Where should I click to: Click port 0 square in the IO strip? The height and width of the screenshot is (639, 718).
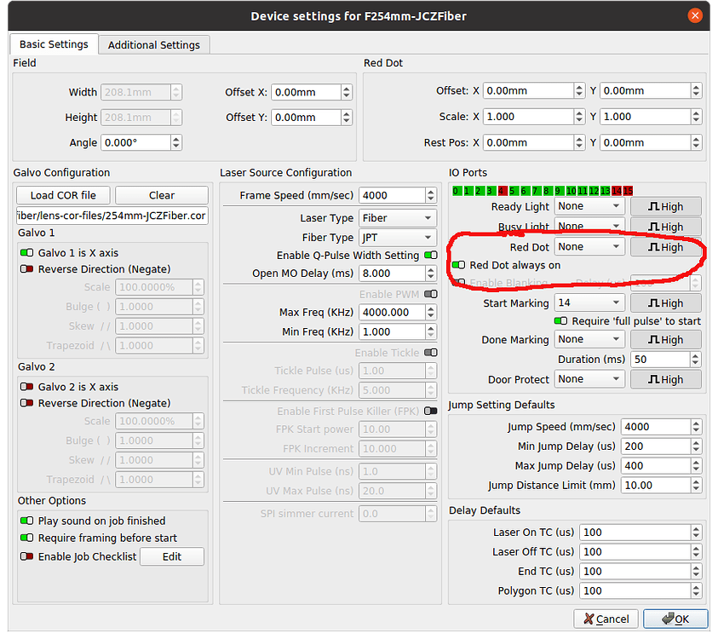(x=456, y=192)
